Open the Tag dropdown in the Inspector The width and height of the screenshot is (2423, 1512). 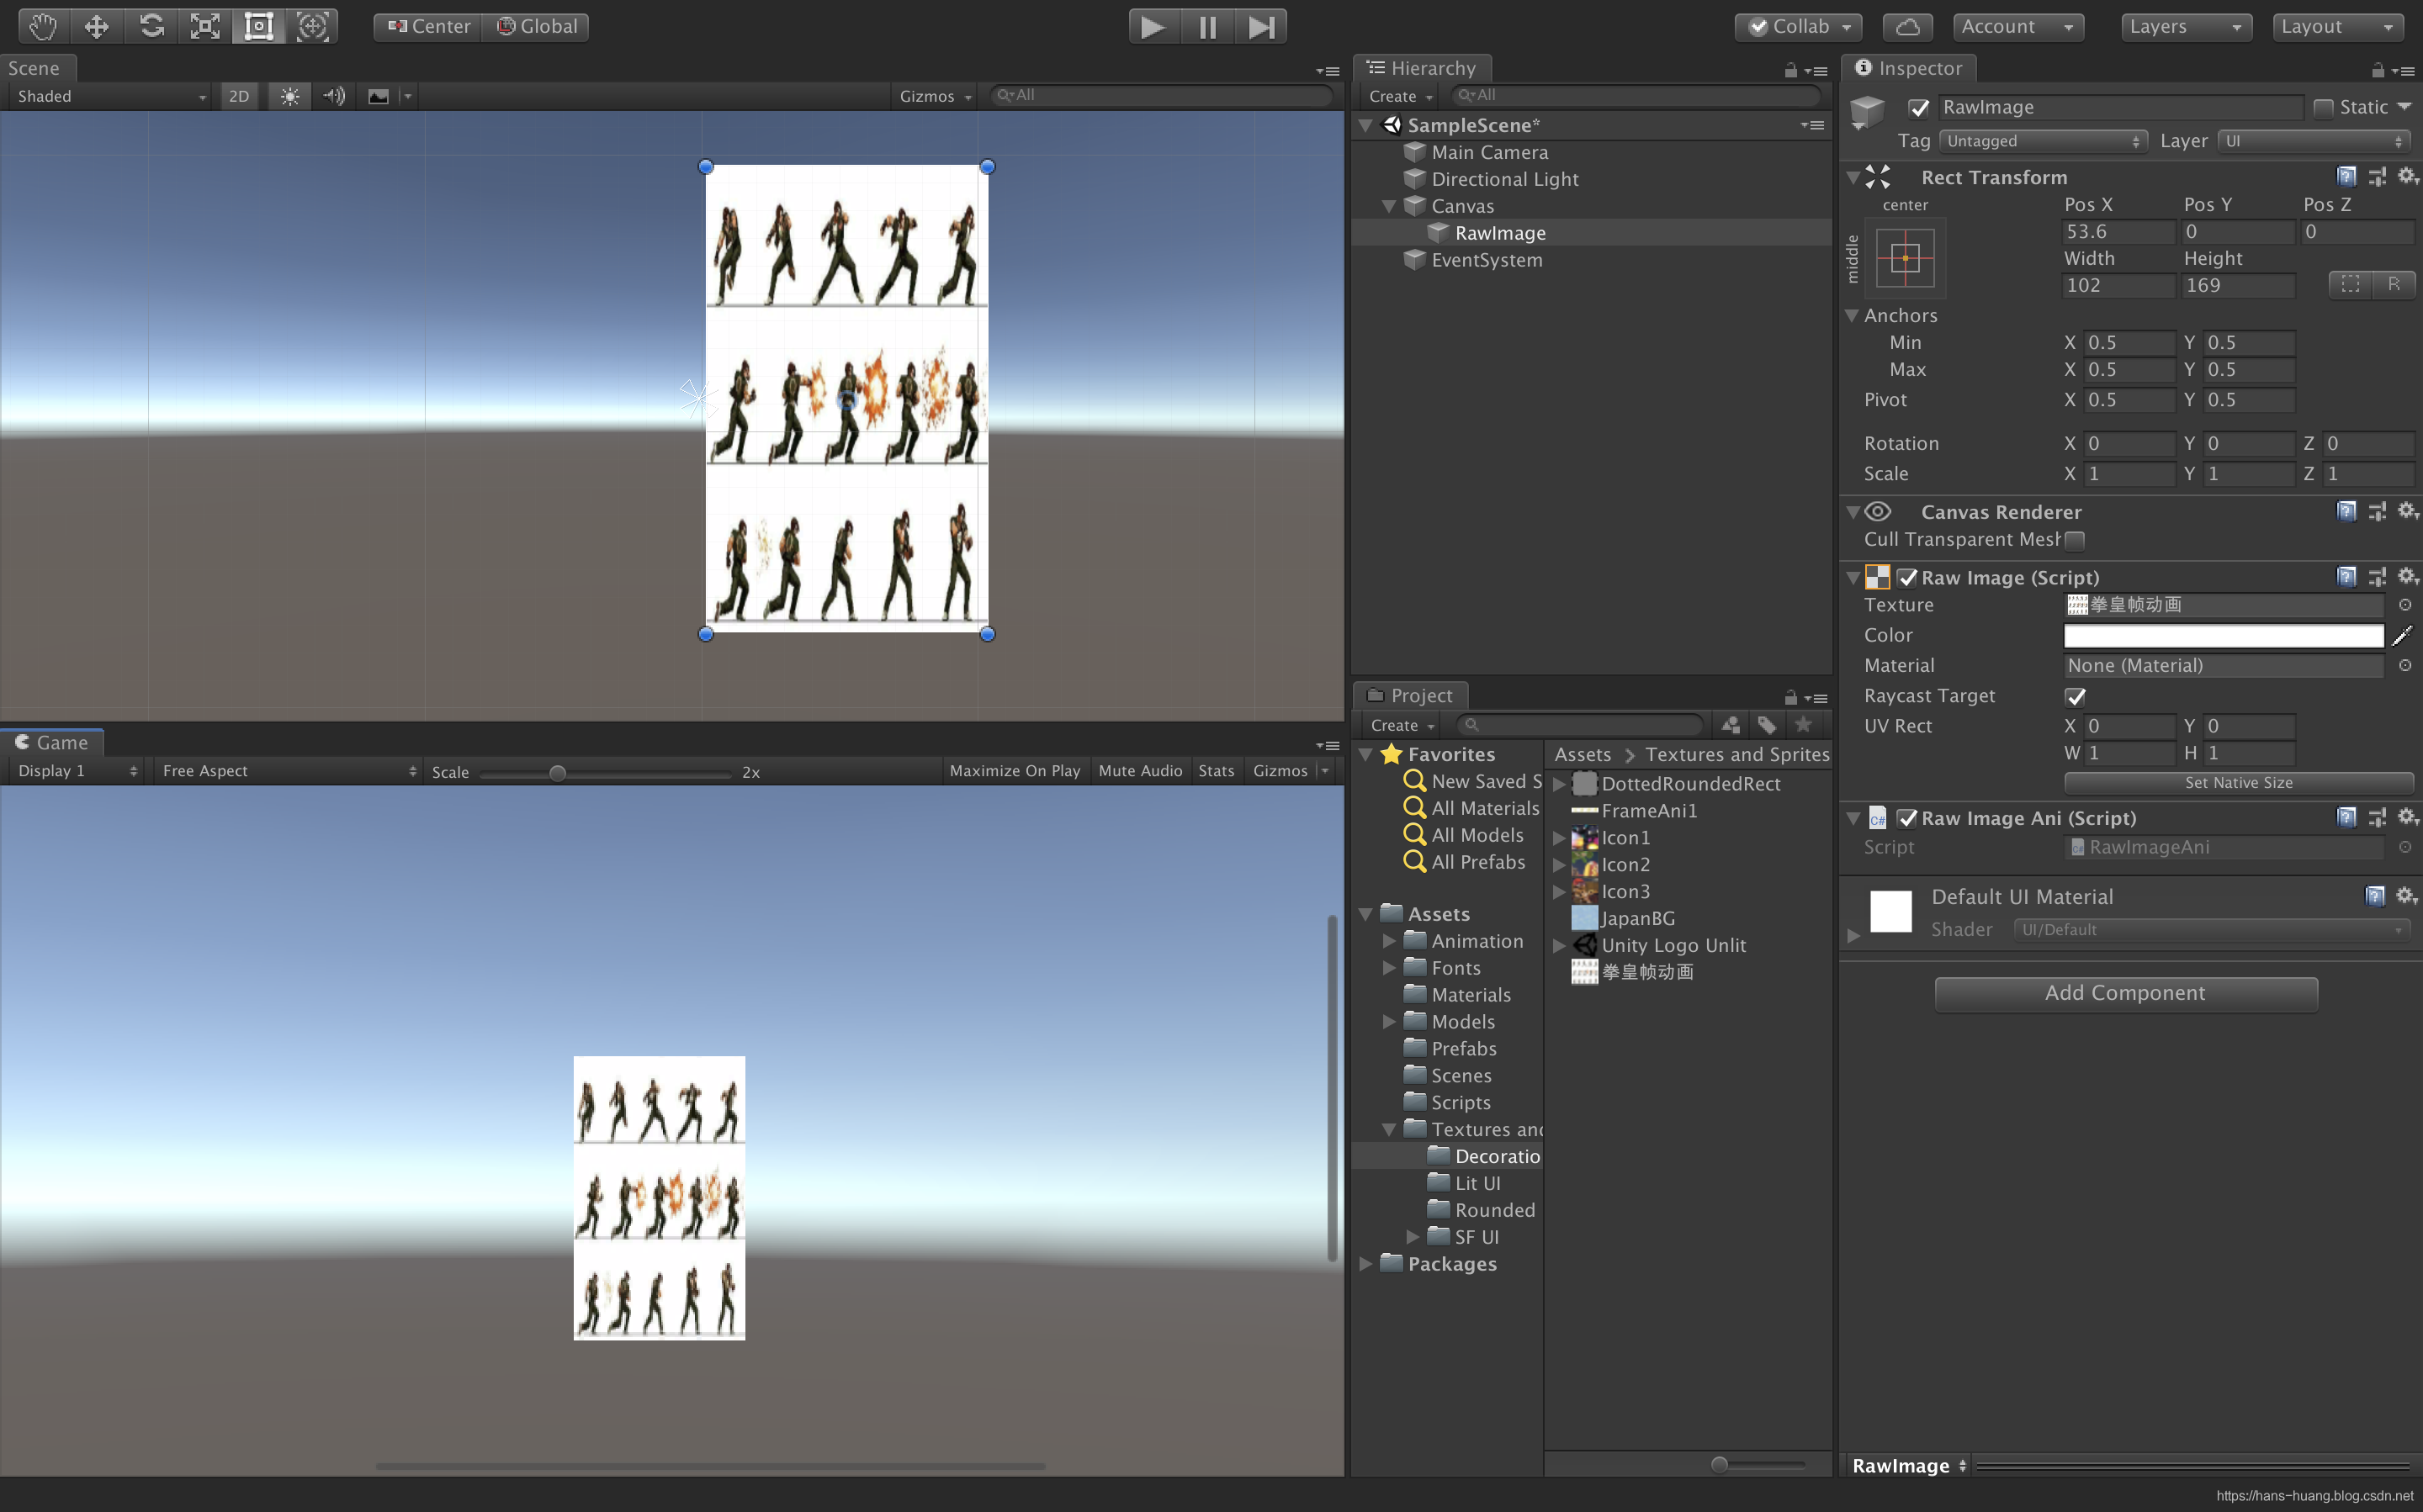coord(2043,141)
